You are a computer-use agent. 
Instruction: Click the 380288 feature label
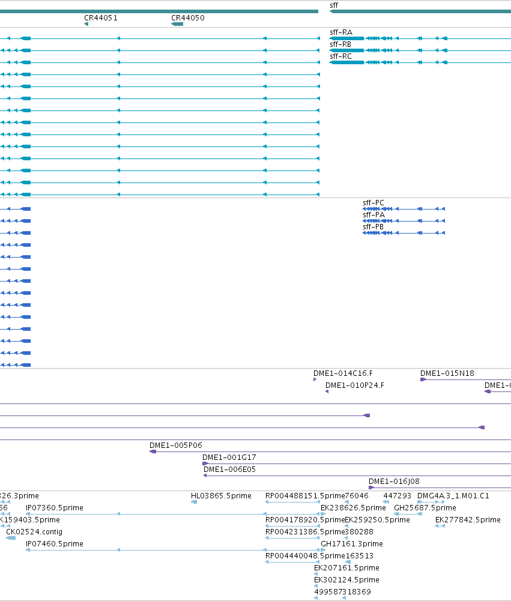pos(359,531)
